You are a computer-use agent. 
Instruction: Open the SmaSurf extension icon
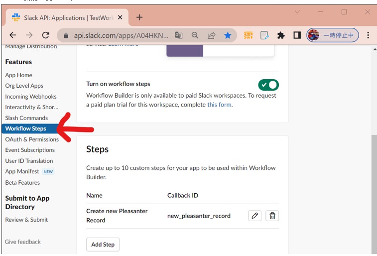coord(248,35)
